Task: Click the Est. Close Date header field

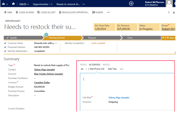Action: point(104,27)
